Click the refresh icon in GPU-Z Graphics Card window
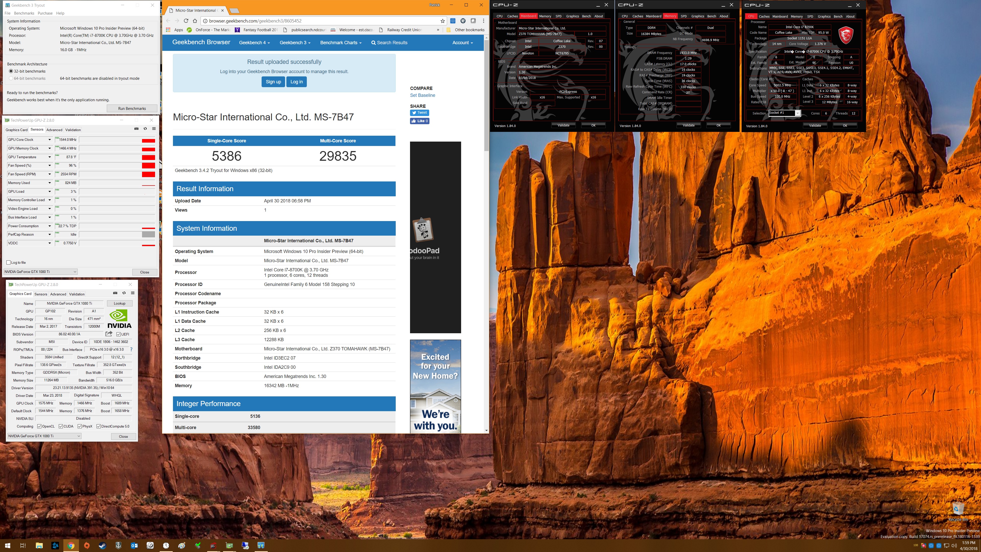This screenshot has width=981, height=552. coord(124,293)
